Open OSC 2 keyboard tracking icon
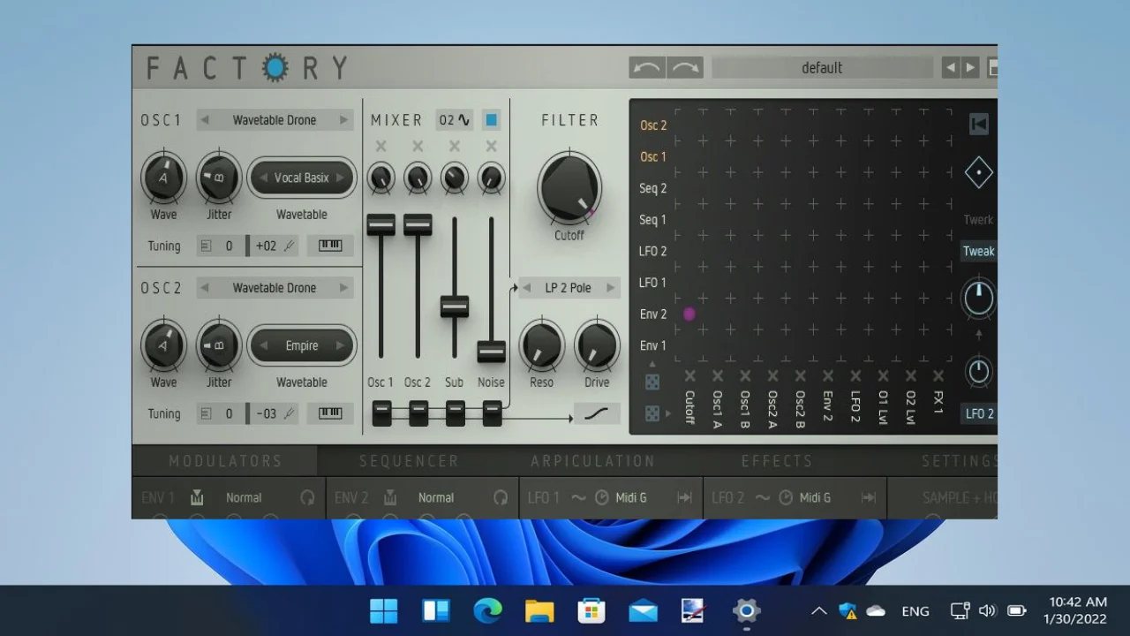The height and width of the screenshot is (636, 1130). pos(330,413)
